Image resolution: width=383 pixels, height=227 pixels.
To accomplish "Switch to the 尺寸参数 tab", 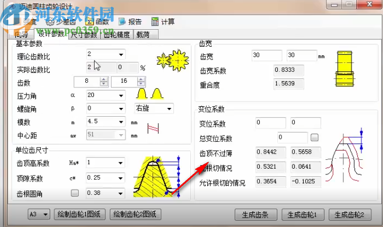I will click(x=84, y=35).
